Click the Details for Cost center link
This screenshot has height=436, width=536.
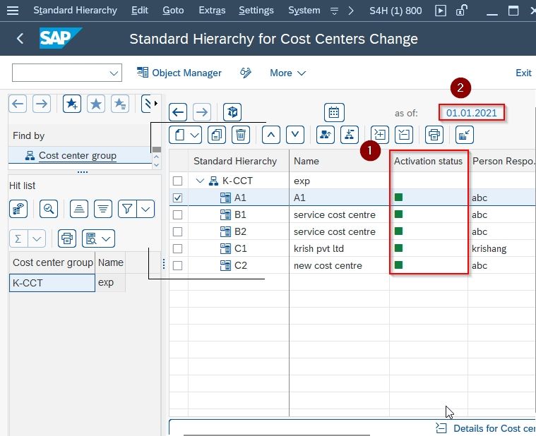(x=485, y=428)
